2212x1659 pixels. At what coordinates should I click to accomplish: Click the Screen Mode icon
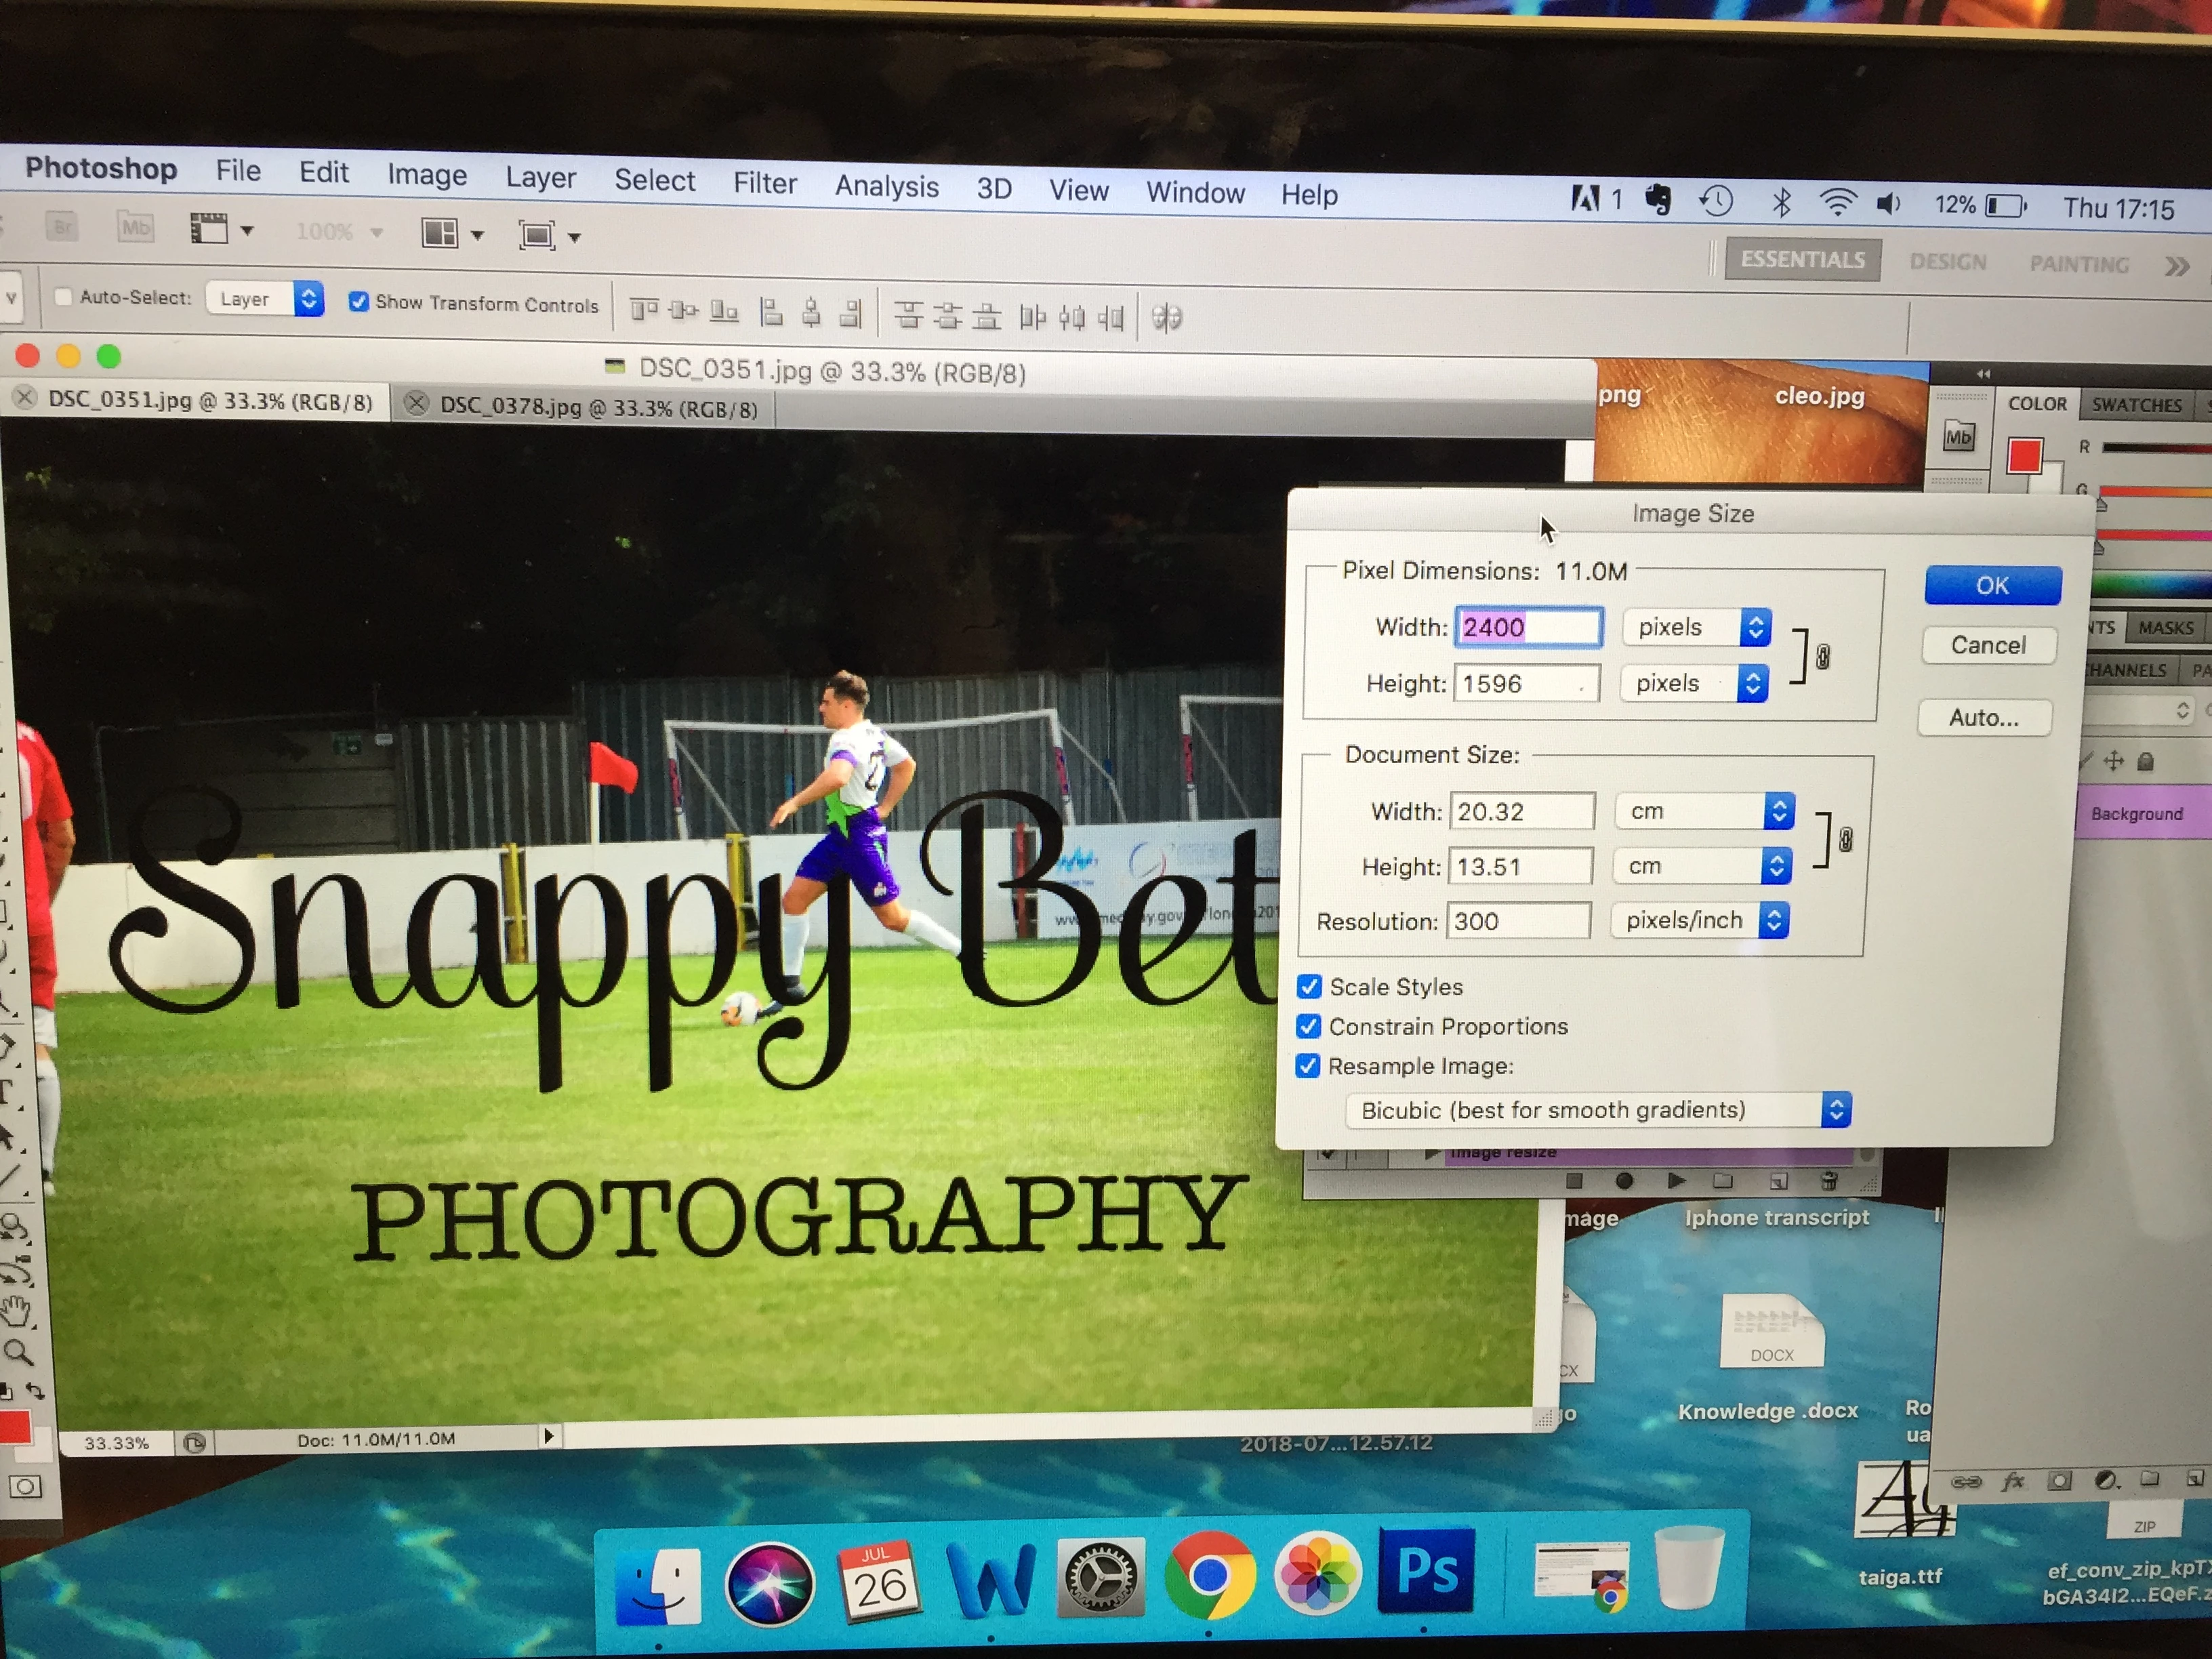pos(537,236)
